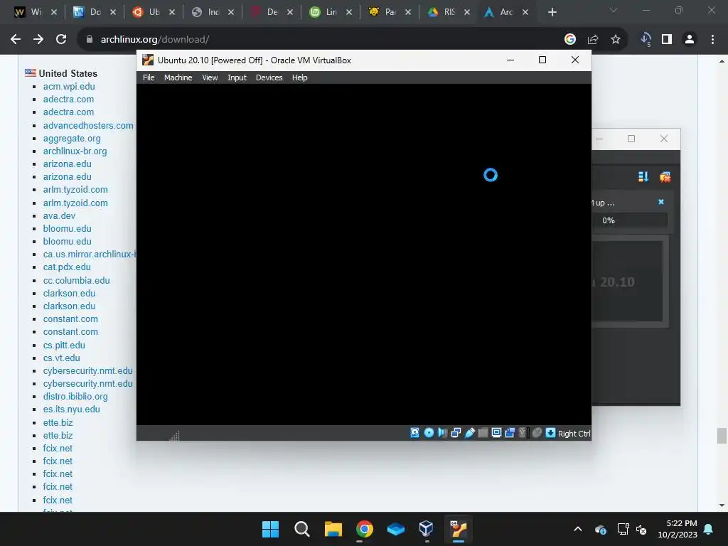Image resolution: width=728 pixels, height=546 pixels.
Task: Go forward in Chrome
Action: coord(38,40)
